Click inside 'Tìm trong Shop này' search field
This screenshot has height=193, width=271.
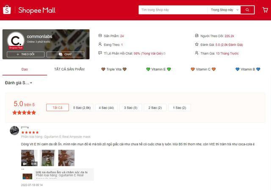click(x=173, y=10)
